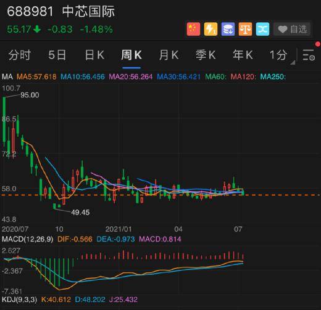Image resolution: width=321 pixels, height=310 pixels.
Task: Switch to the 月K tab
Action: pos(169,55)
